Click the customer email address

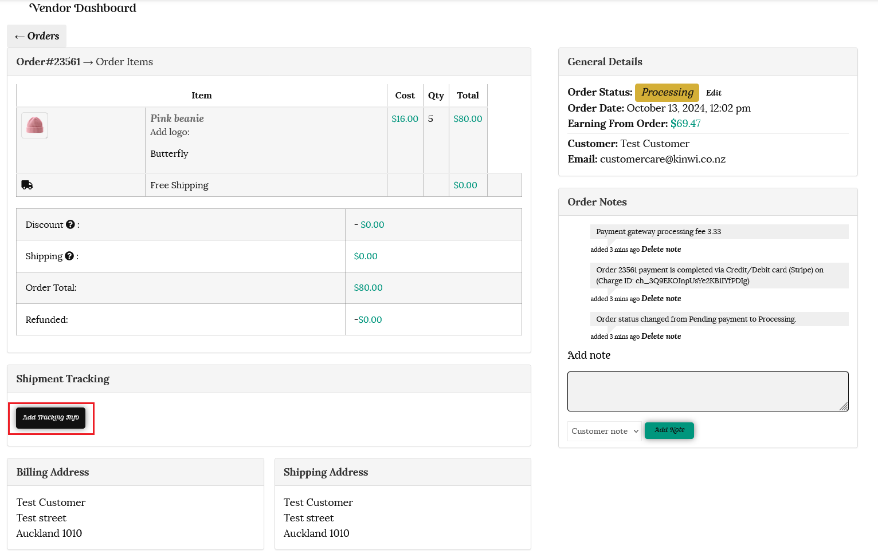click(663, 159)
